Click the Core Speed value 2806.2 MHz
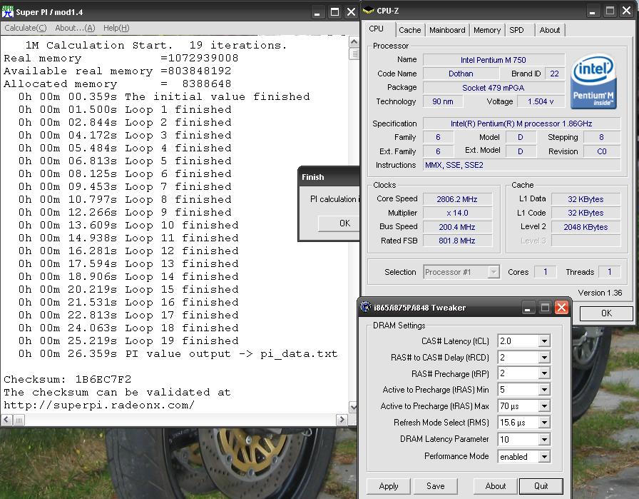Screen dimensions: 639x499 tap(457, 199)
